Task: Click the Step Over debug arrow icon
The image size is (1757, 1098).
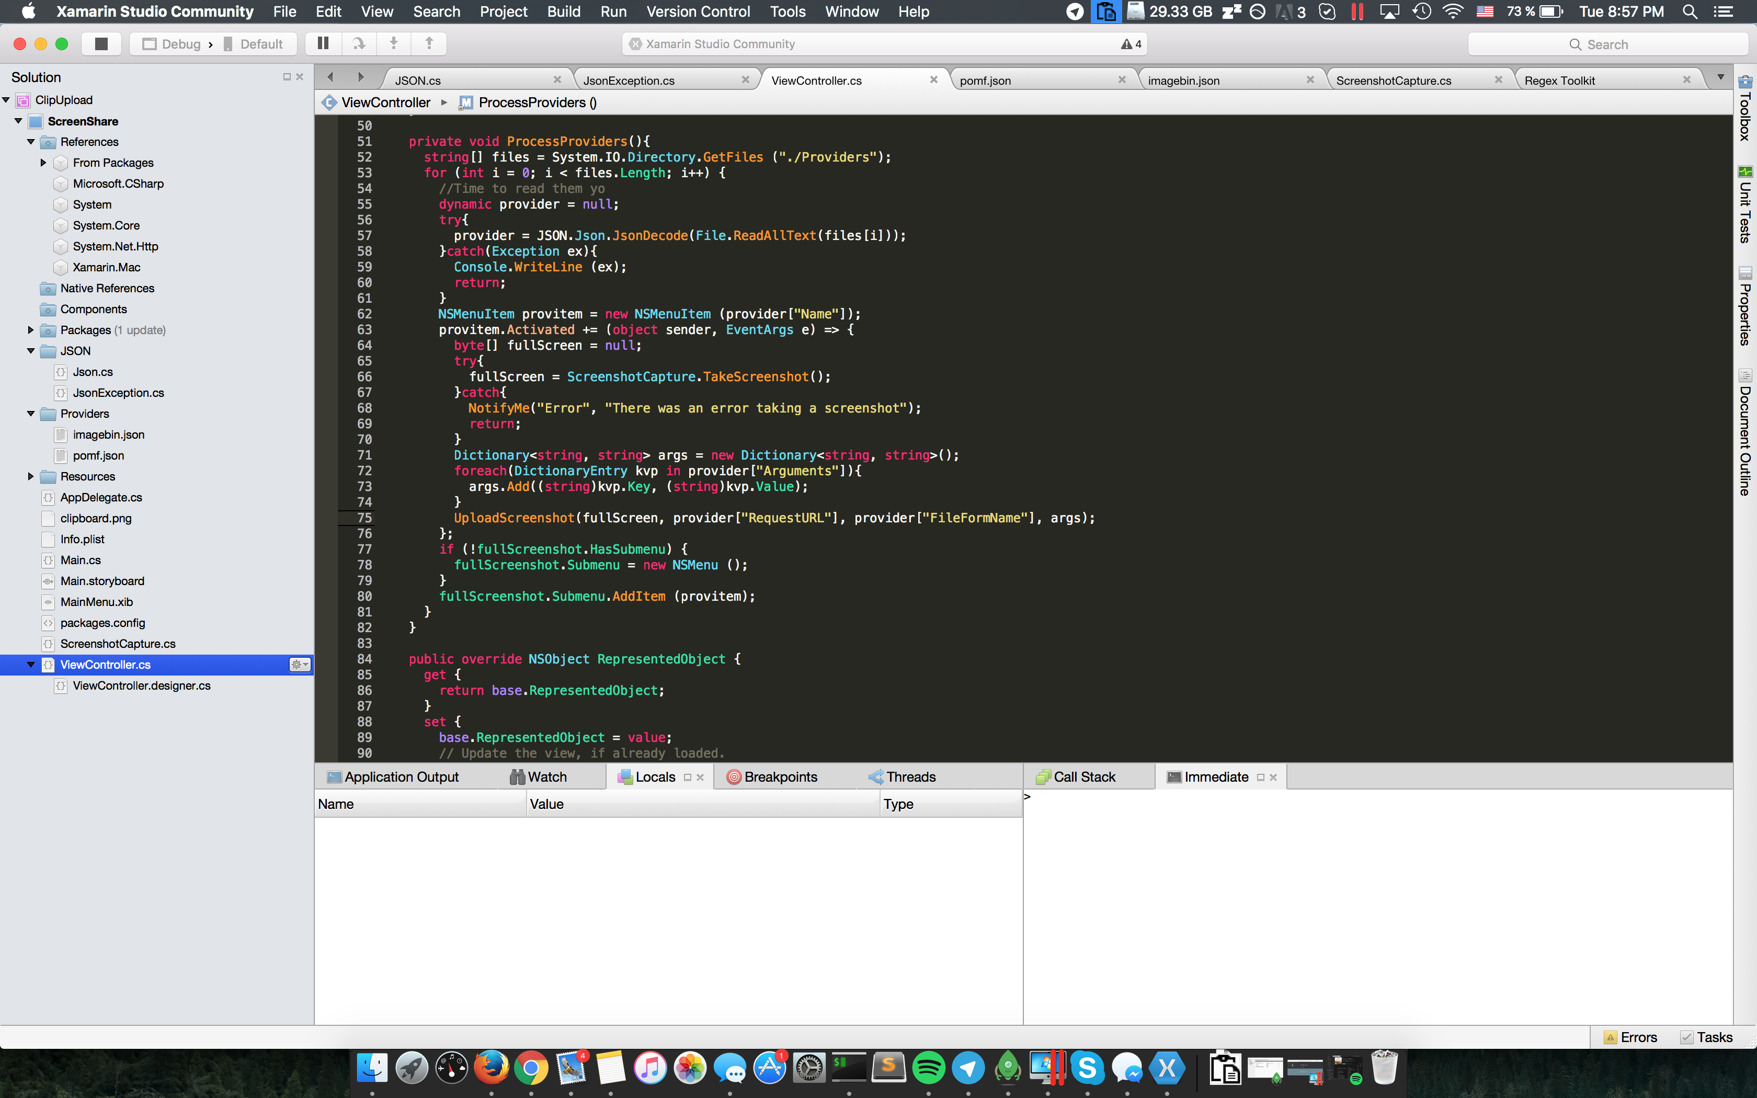Action: (x=359, y=44)
